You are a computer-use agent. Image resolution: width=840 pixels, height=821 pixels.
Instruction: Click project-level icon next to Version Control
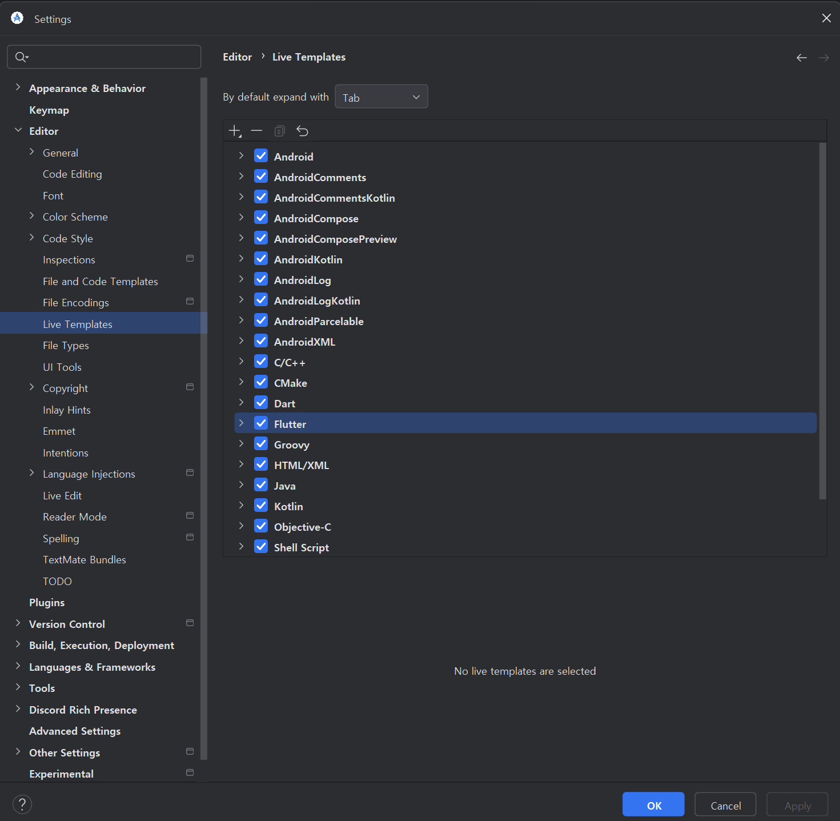pyautogui.click(x=190, y=623)
